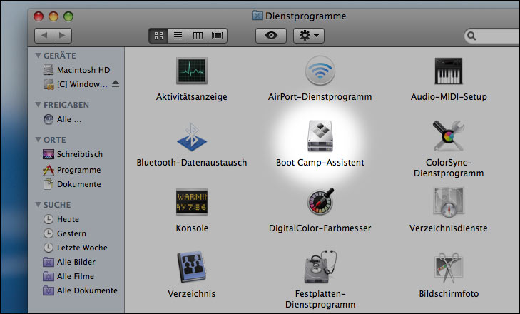The height and width of the screenshot is (314, 520).
Task: Select the Konsole warning-display icon
Action: point(192,202)
